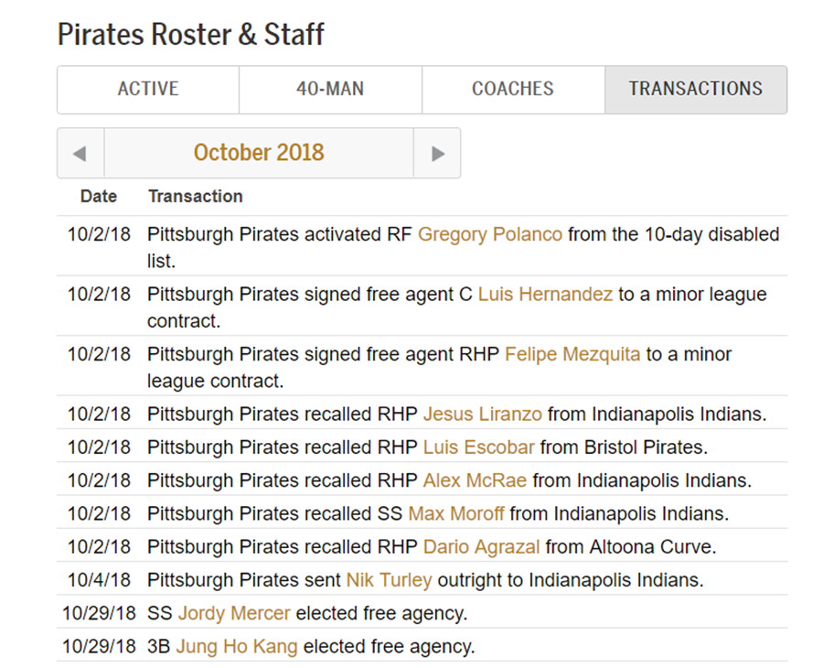The height and width of the screenshot is (668, 823).
Task: Open the 40-MAN roster tab
Action: point(330,90)
